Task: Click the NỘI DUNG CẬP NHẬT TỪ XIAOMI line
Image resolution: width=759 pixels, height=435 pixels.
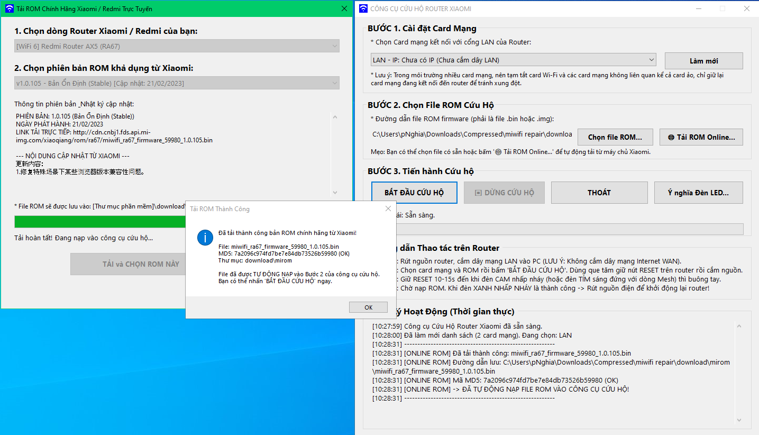Action: [73, 156]
